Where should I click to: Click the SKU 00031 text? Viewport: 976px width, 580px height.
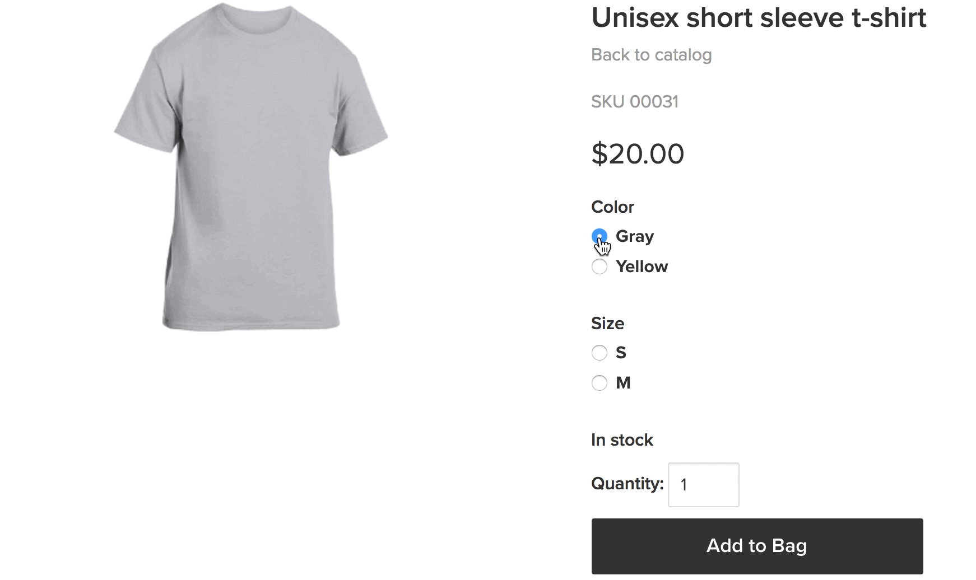[x=634, y=102]
